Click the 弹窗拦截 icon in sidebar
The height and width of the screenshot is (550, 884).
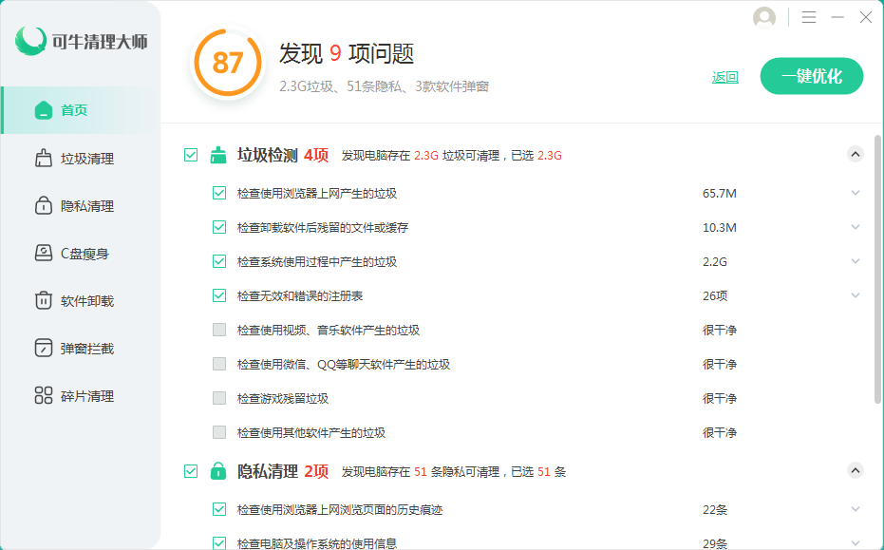(x=43, y=349)
